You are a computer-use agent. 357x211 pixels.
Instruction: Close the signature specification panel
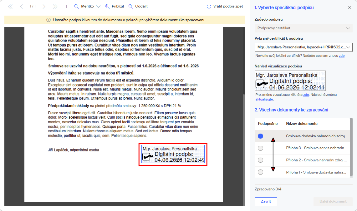[x=350, y=7]
